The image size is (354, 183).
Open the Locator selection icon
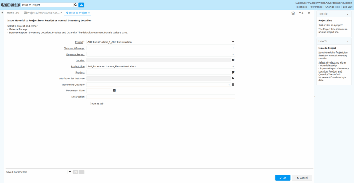[x=233, y=60]
